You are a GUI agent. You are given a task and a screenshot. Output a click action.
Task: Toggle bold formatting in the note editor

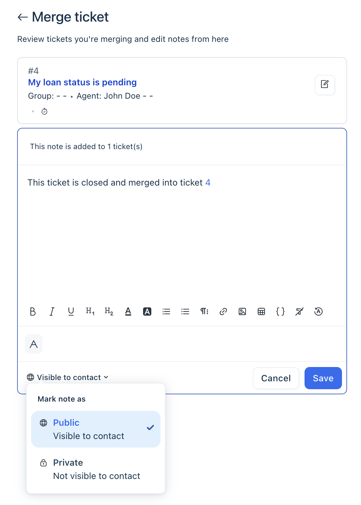coord(33,312)
